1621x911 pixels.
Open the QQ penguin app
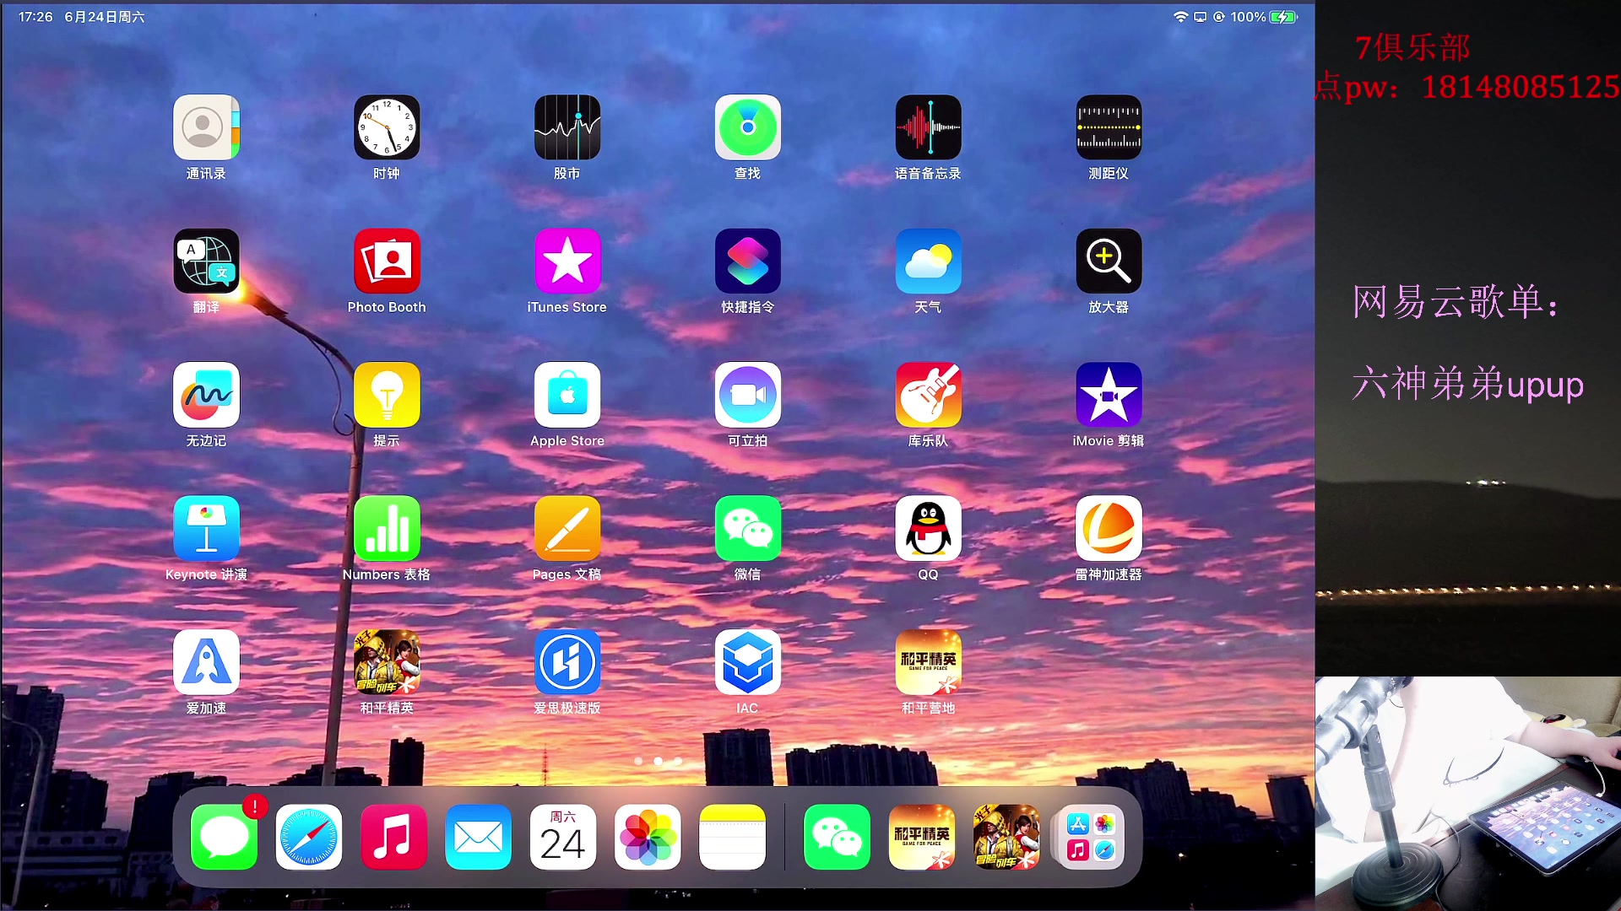(x=928, y=529)
